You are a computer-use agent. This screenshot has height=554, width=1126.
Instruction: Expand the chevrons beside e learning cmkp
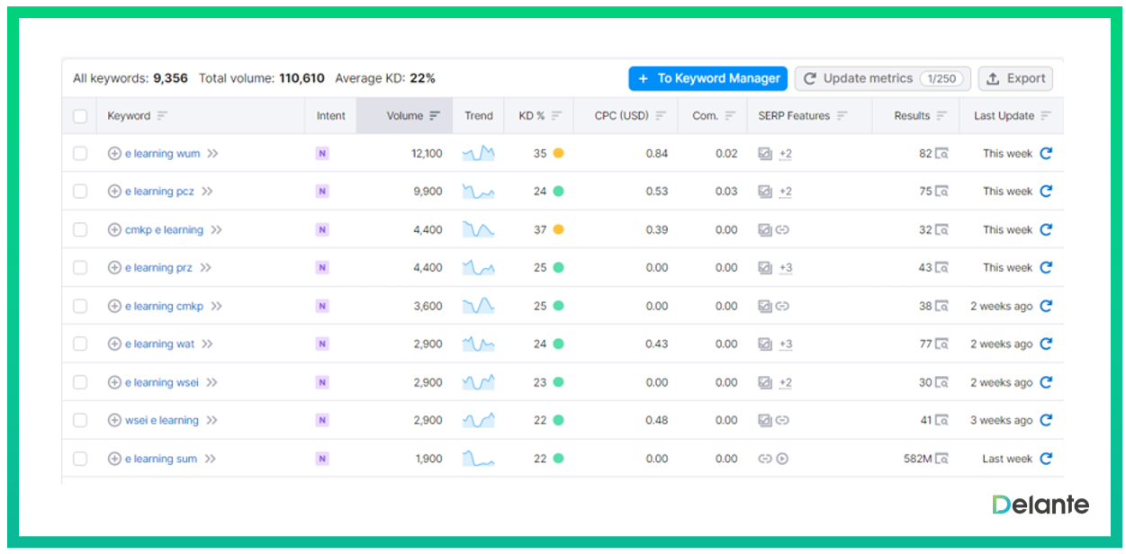216,307
